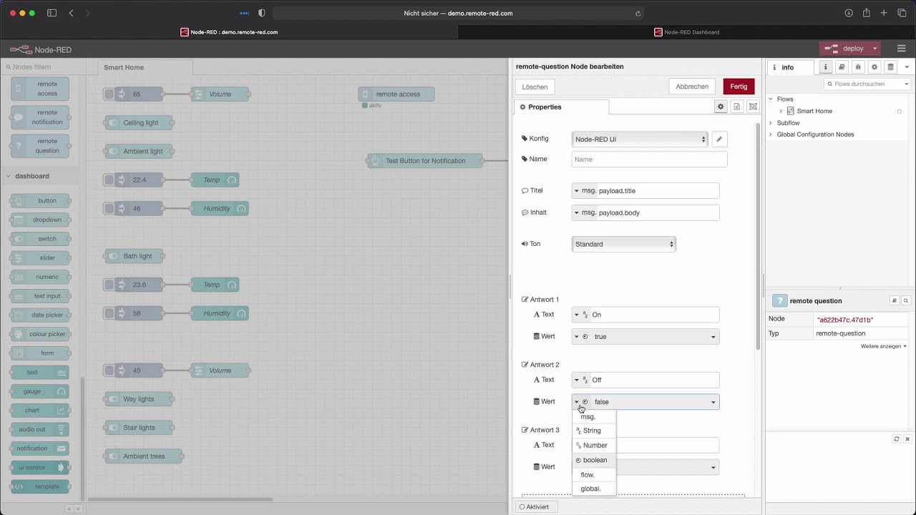Collapse the Flows tree section

pos(771,99)
